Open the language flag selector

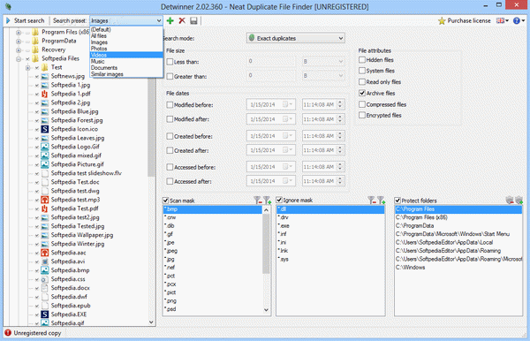pyautogui.click(x=503, y=20)
